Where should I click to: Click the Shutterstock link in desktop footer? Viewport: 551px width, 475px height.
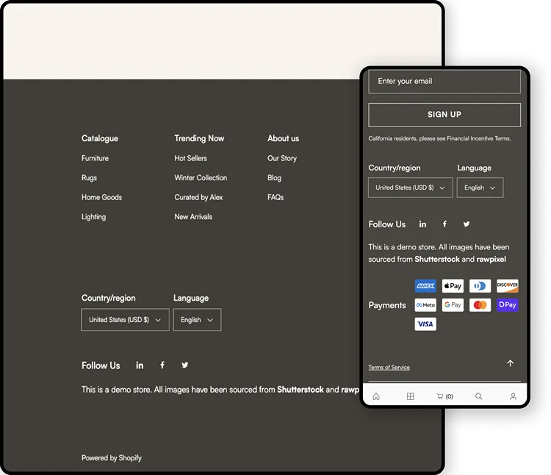pyautogui.click(x=300, y=390)
